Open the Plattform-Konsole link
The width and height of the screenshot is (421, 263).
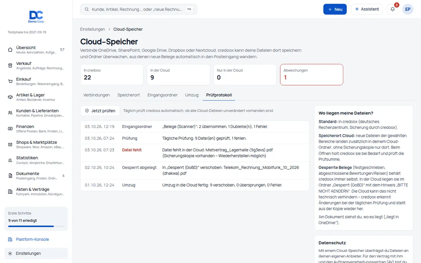32,239
